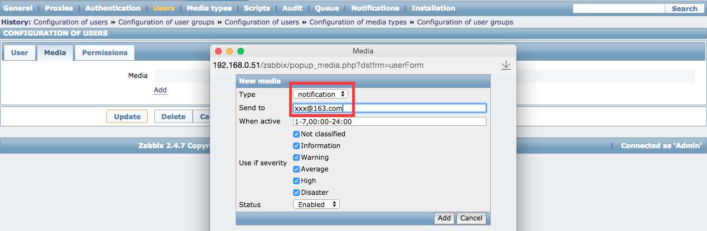707x231 pixels.
Task: Select the Users menu item
Action: (164, 8)
